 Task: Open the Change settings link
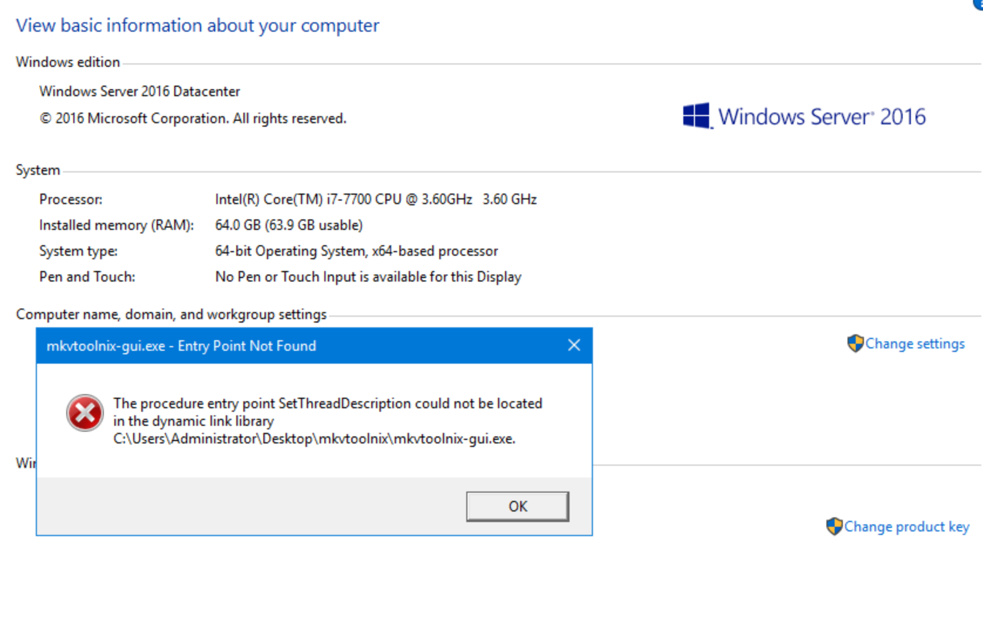pos(914,344)
